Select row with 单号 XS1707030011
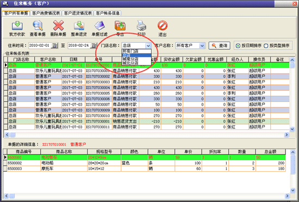The width and height of the screenshot is (299, 202). [146, 127]
